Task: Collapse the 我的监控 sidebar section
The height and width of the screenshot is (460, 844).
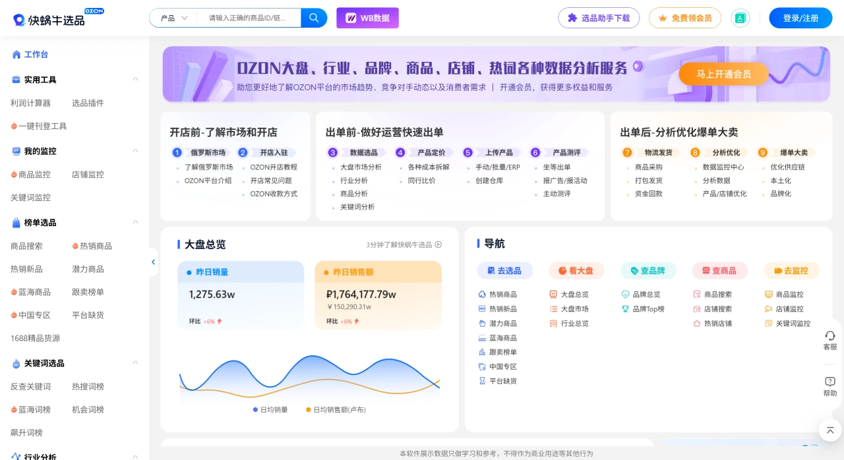Action: [135, 151]
